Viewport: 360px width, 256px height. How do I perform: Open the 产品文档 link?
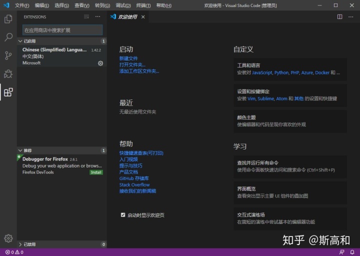tap(128, 172)
